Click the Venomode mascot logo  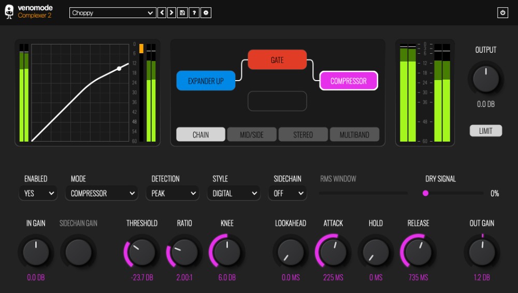tap(9, 11)
